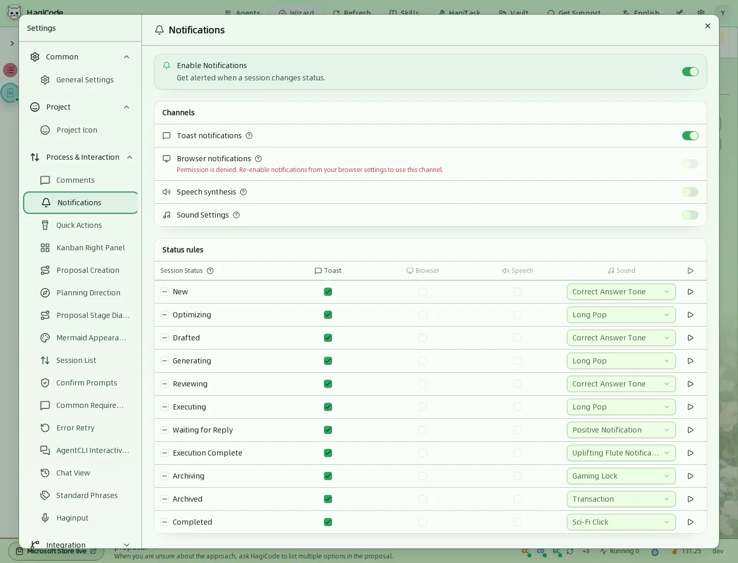The width and height of the screenshot is (738, 563).
Task: Play the Execution Complete sound preview
Action: (690, 453)
